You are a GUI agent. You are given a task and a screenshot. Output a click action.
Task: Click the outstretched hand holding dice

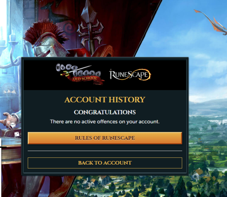coord(9,121)
